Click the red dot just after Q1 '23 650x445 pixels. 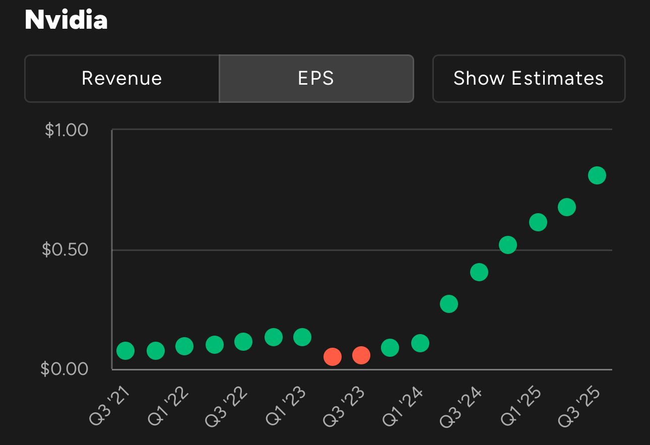[x=332, y=356]
